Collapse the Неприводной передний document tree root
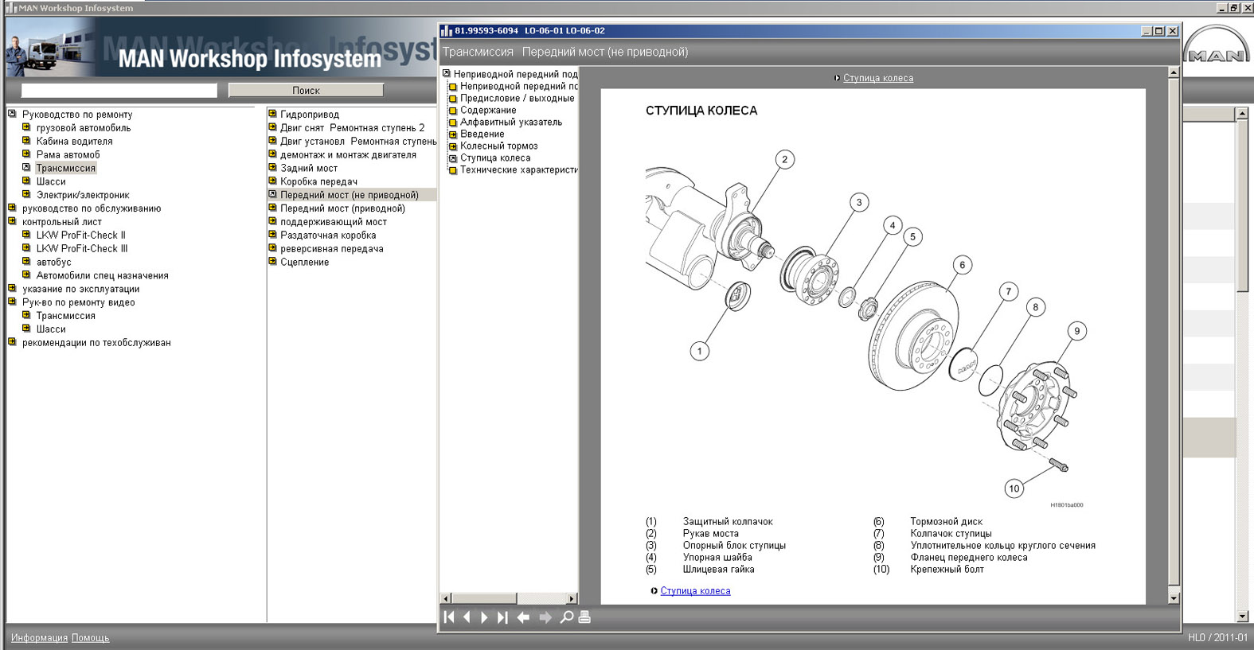 click(x=447, y=74)
